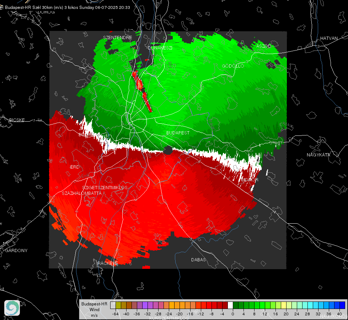
Task: Select the pale yellow 20 swatch in legend
Action: click(284, 305)
